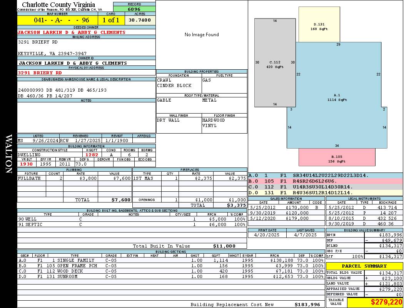The width and height of the screenshot is (404, 308).
Task: Click the gray C.112 420 SqFt deck area
Action: (275, 63)
